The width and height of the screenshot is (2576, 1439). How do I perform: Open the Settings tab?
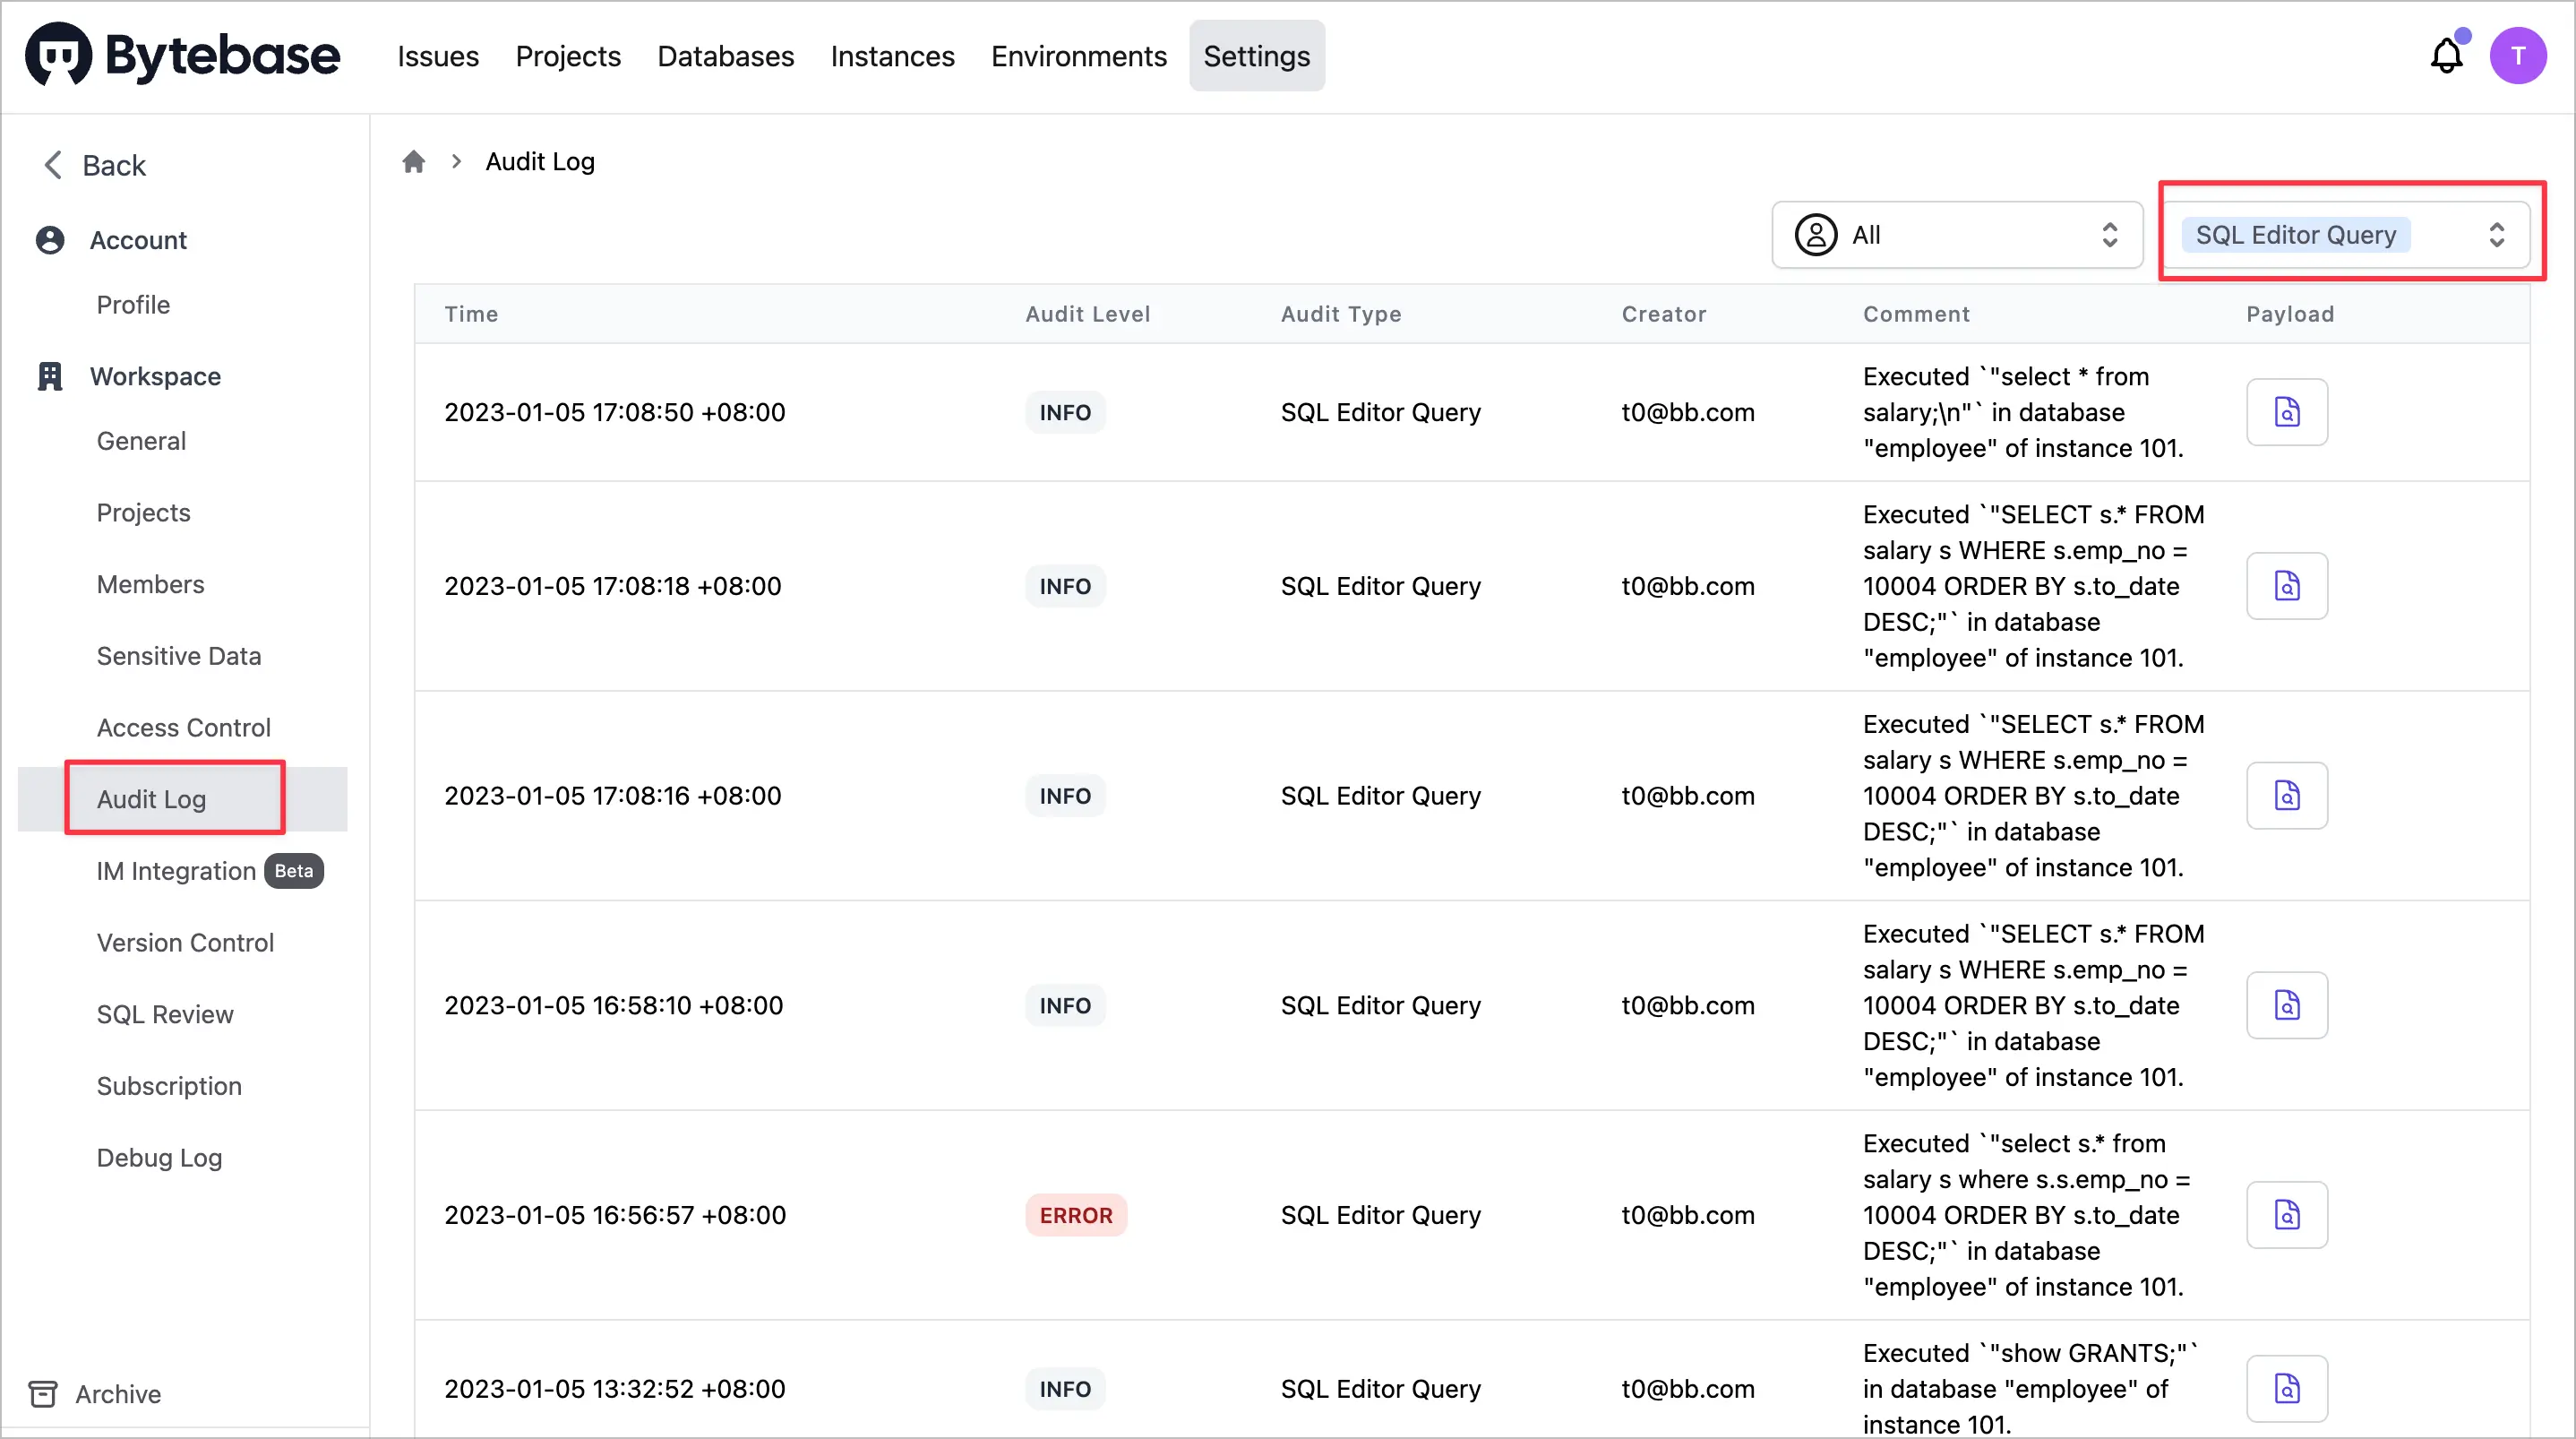(x=1256, y=56)
